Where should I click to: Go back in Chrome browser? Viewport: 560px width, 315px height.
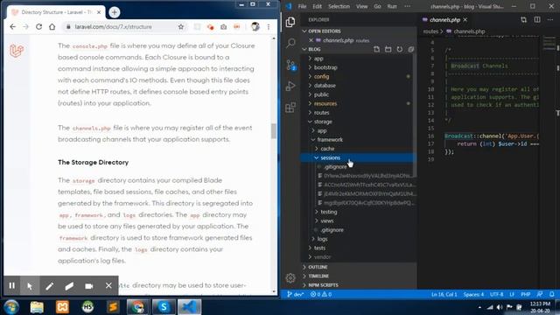13,27
